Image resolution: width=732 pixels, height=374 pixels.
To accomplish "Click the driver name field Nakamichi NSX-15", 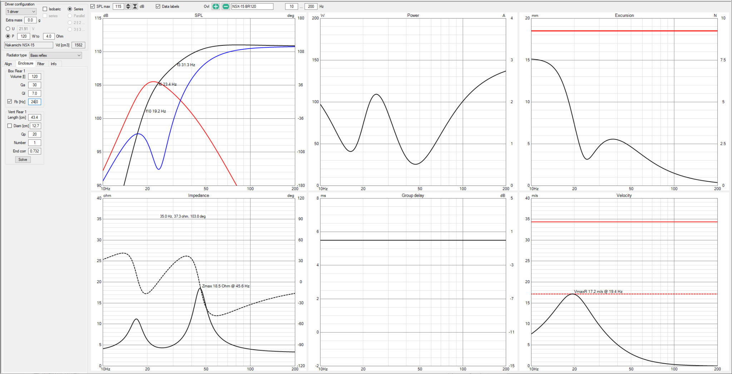I will 29,45.
